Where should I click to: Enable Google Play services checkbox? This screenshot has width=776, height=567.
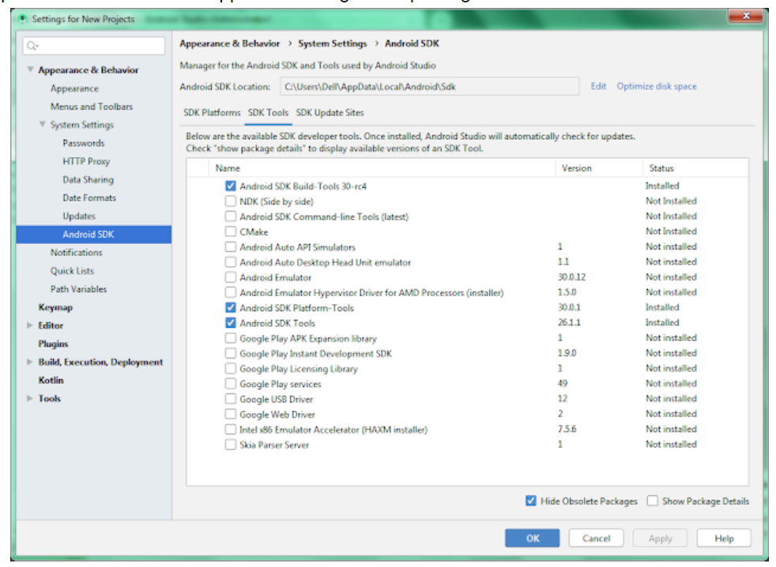click(x=230, y=384)
